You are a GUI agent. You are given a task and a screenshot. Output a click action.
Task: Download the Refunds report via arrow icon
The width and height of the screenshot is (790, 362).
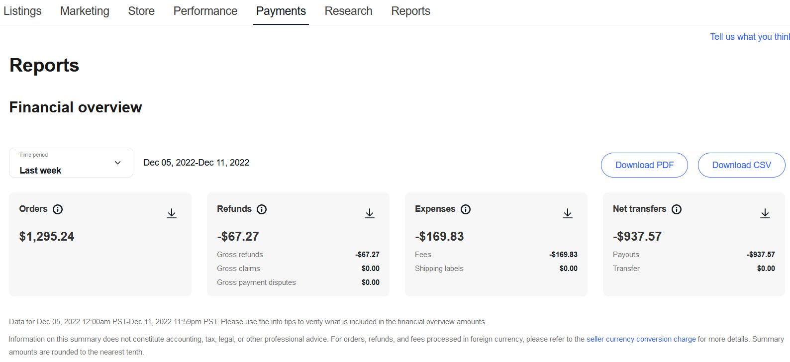(x=370, y=213)
